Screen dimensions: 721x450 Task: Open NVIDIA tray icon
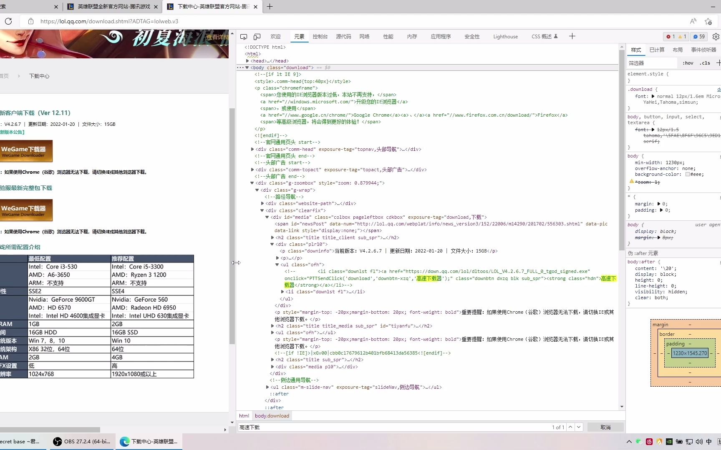tap(669, 442)
